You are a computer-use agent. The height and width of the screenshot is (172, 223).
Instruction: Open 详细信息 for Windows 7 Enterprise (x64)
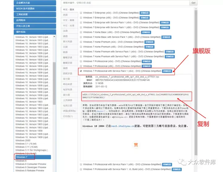click(145, 13)
